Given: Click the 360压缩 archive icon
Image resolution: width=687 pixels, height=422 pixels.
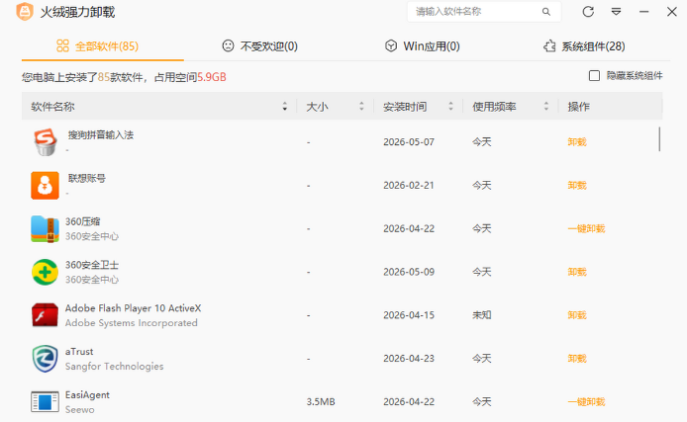Looking at the screenshot, I should tap(46, 228).
